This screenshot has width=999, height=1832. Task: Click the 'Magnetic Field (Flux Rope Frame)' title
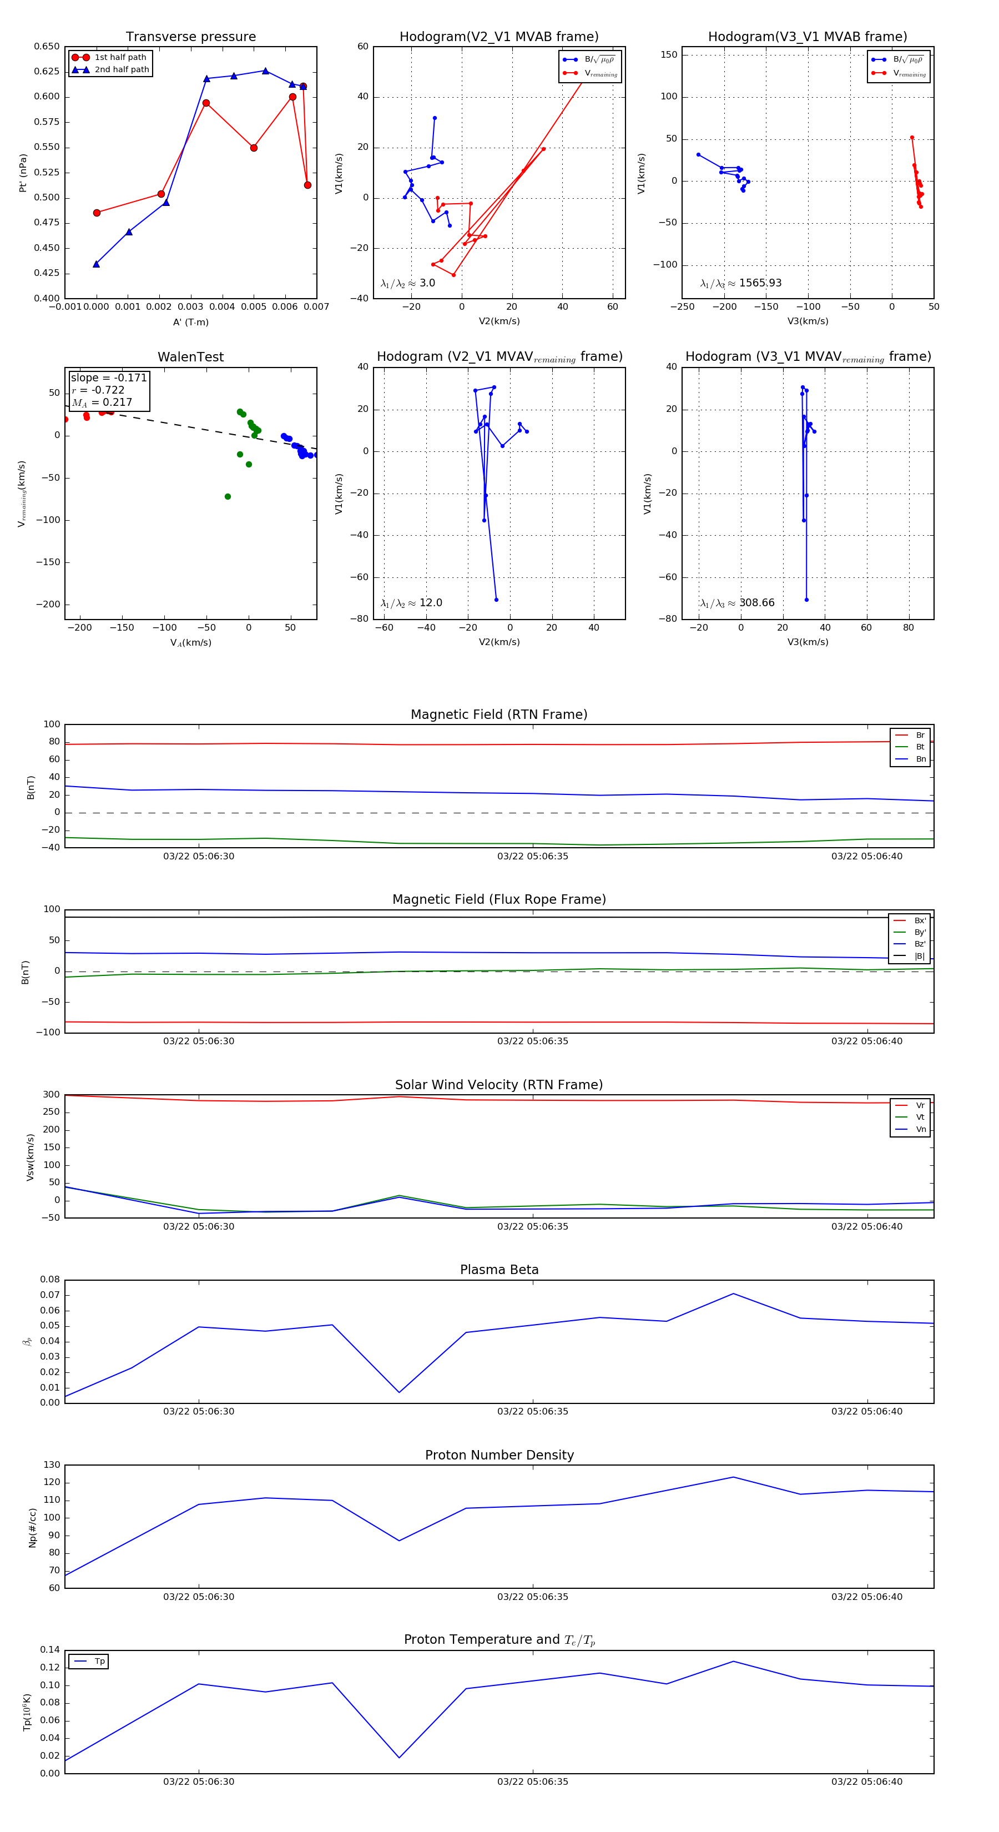point(499,900)
